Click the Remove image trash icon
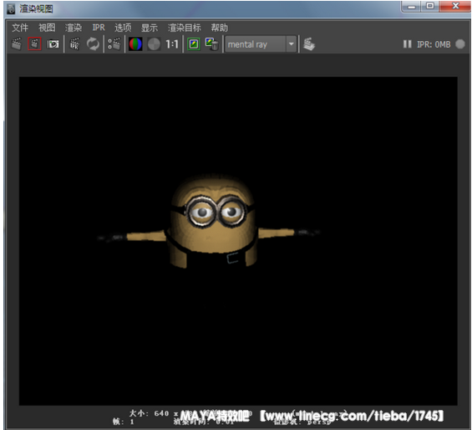The height and width of the screenshot is (430, 472). (211, 44)
